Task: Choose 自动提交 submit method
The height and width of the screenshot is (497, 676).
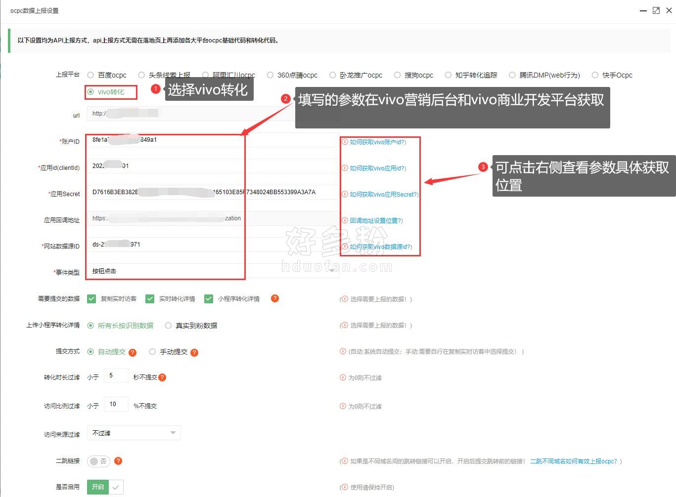Action: click(x=90, y=352)
